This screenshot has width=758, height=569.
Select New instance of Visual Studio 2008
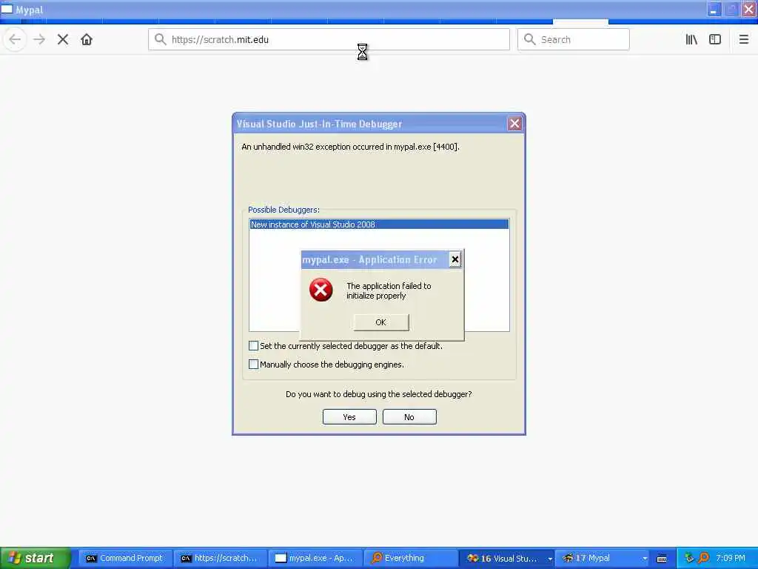coord(379,224)
